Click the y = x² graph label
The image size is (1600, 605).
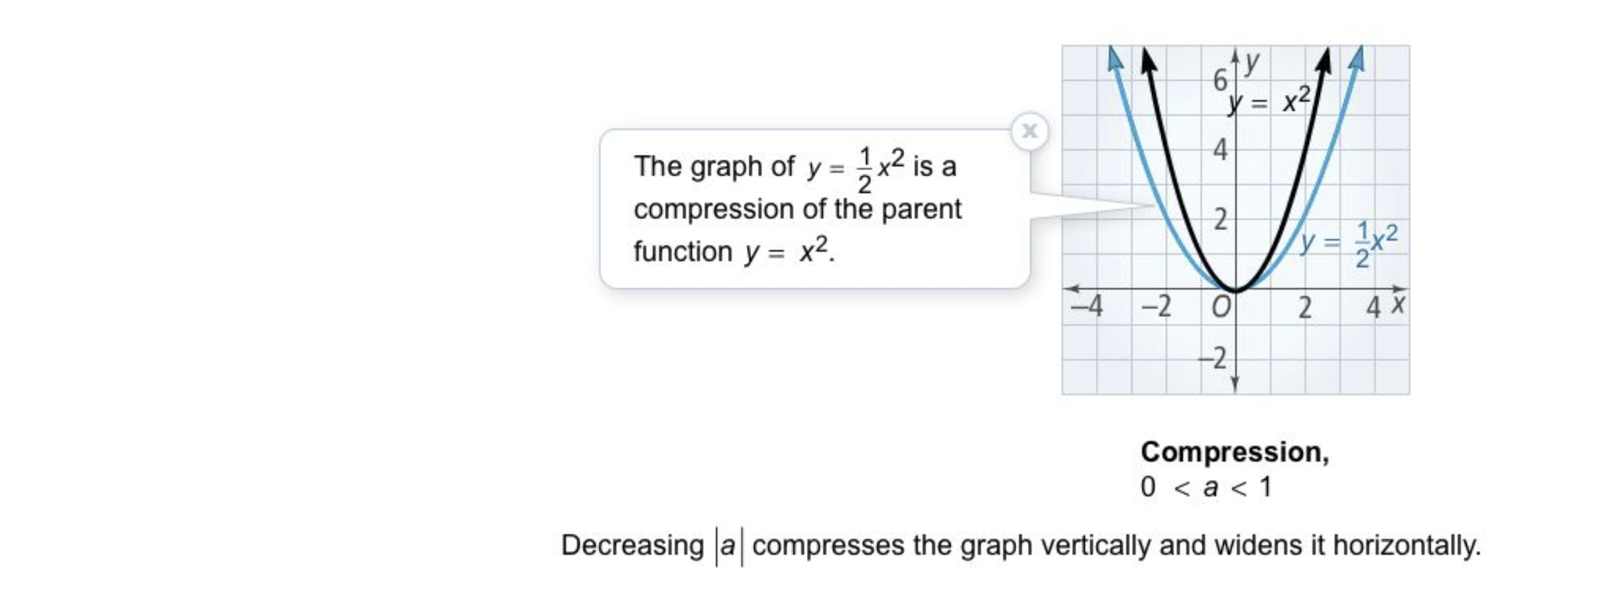[1269, 102]
